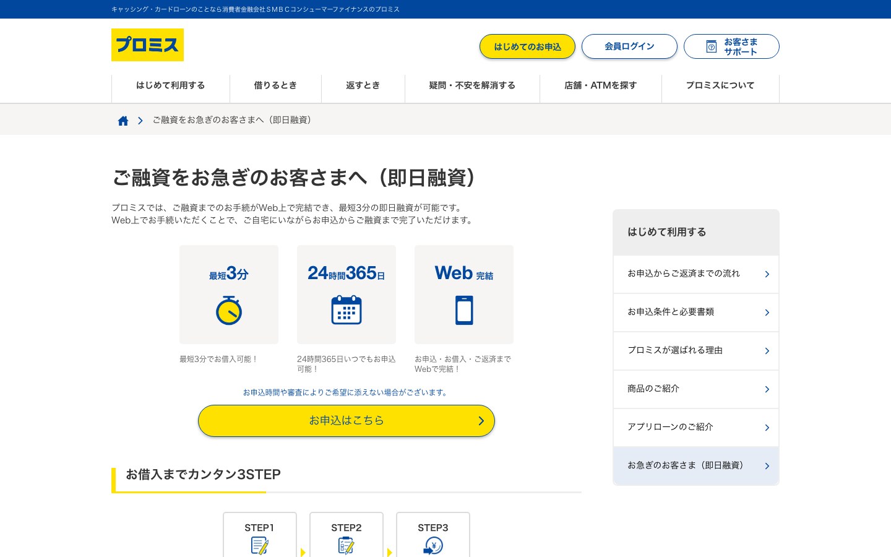The width and height of the screenshot is (891, 557).
Task: Go to home via breadcrumb house icon
Action: (123, 121)
